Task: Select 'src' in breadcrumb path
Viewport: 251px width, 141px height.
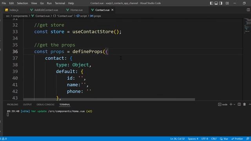Action: (x=8, y=16)
